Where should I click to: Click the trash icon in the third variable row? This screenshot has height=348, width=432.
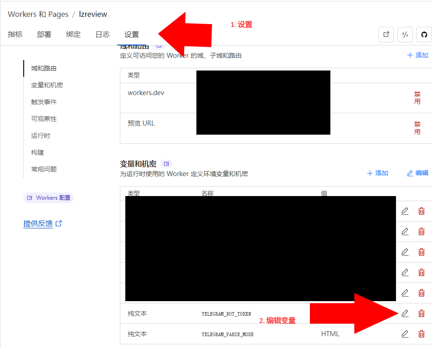point(421,252)
